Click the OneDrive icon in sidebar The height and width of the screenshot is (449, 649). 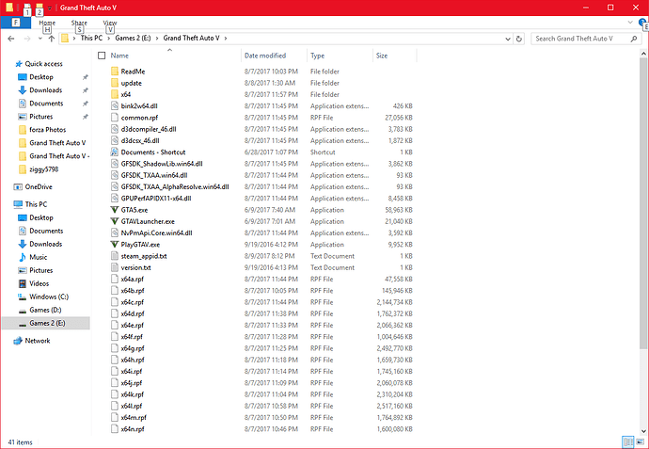18,186
